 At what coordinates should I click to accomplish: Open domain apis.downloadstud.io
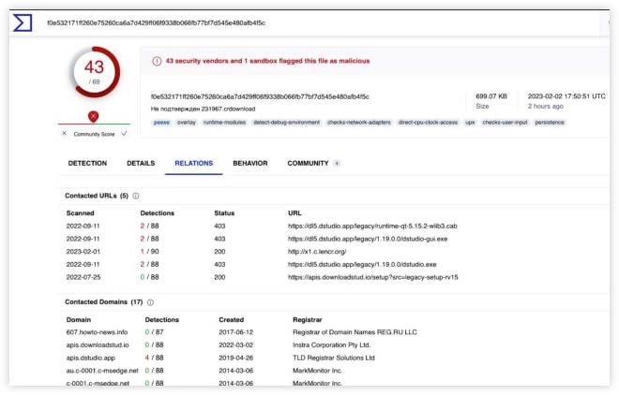[x=98, y=345]
